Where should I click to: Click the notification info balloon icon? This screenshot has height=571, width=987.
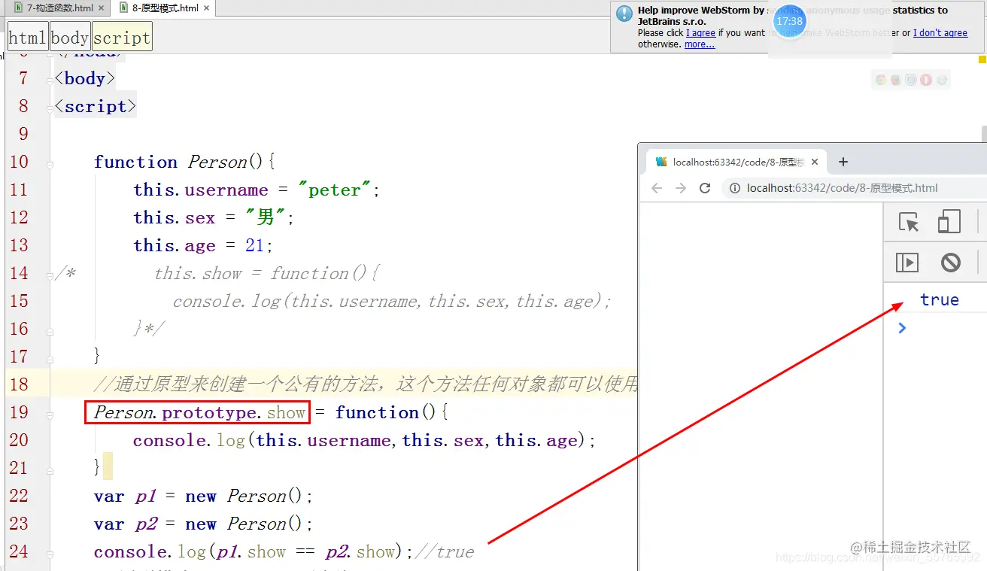[x=624, y=14]
